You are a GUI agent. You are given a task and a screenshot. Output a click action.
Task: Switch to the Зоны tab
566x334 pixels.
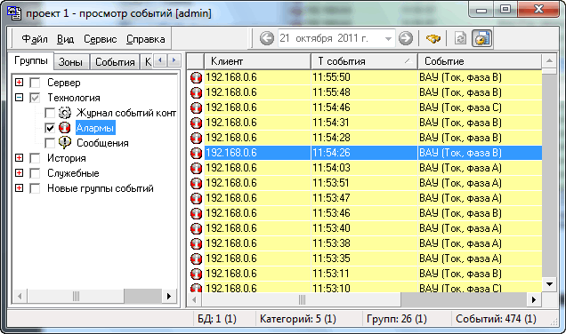click(x=71, y=62)
